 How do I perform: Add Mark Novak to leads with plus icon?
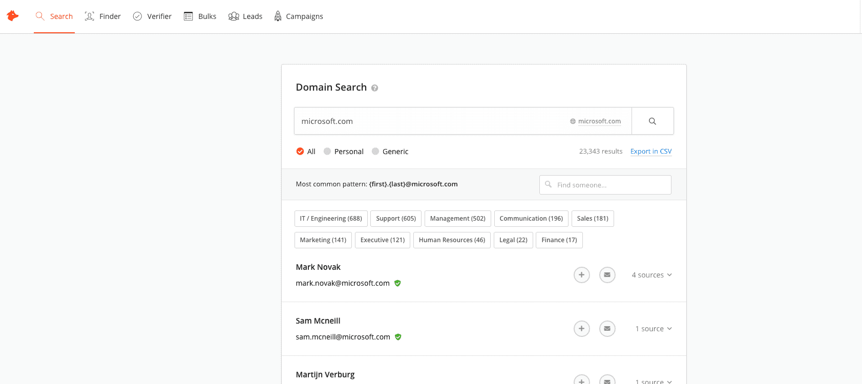(582, 275)
